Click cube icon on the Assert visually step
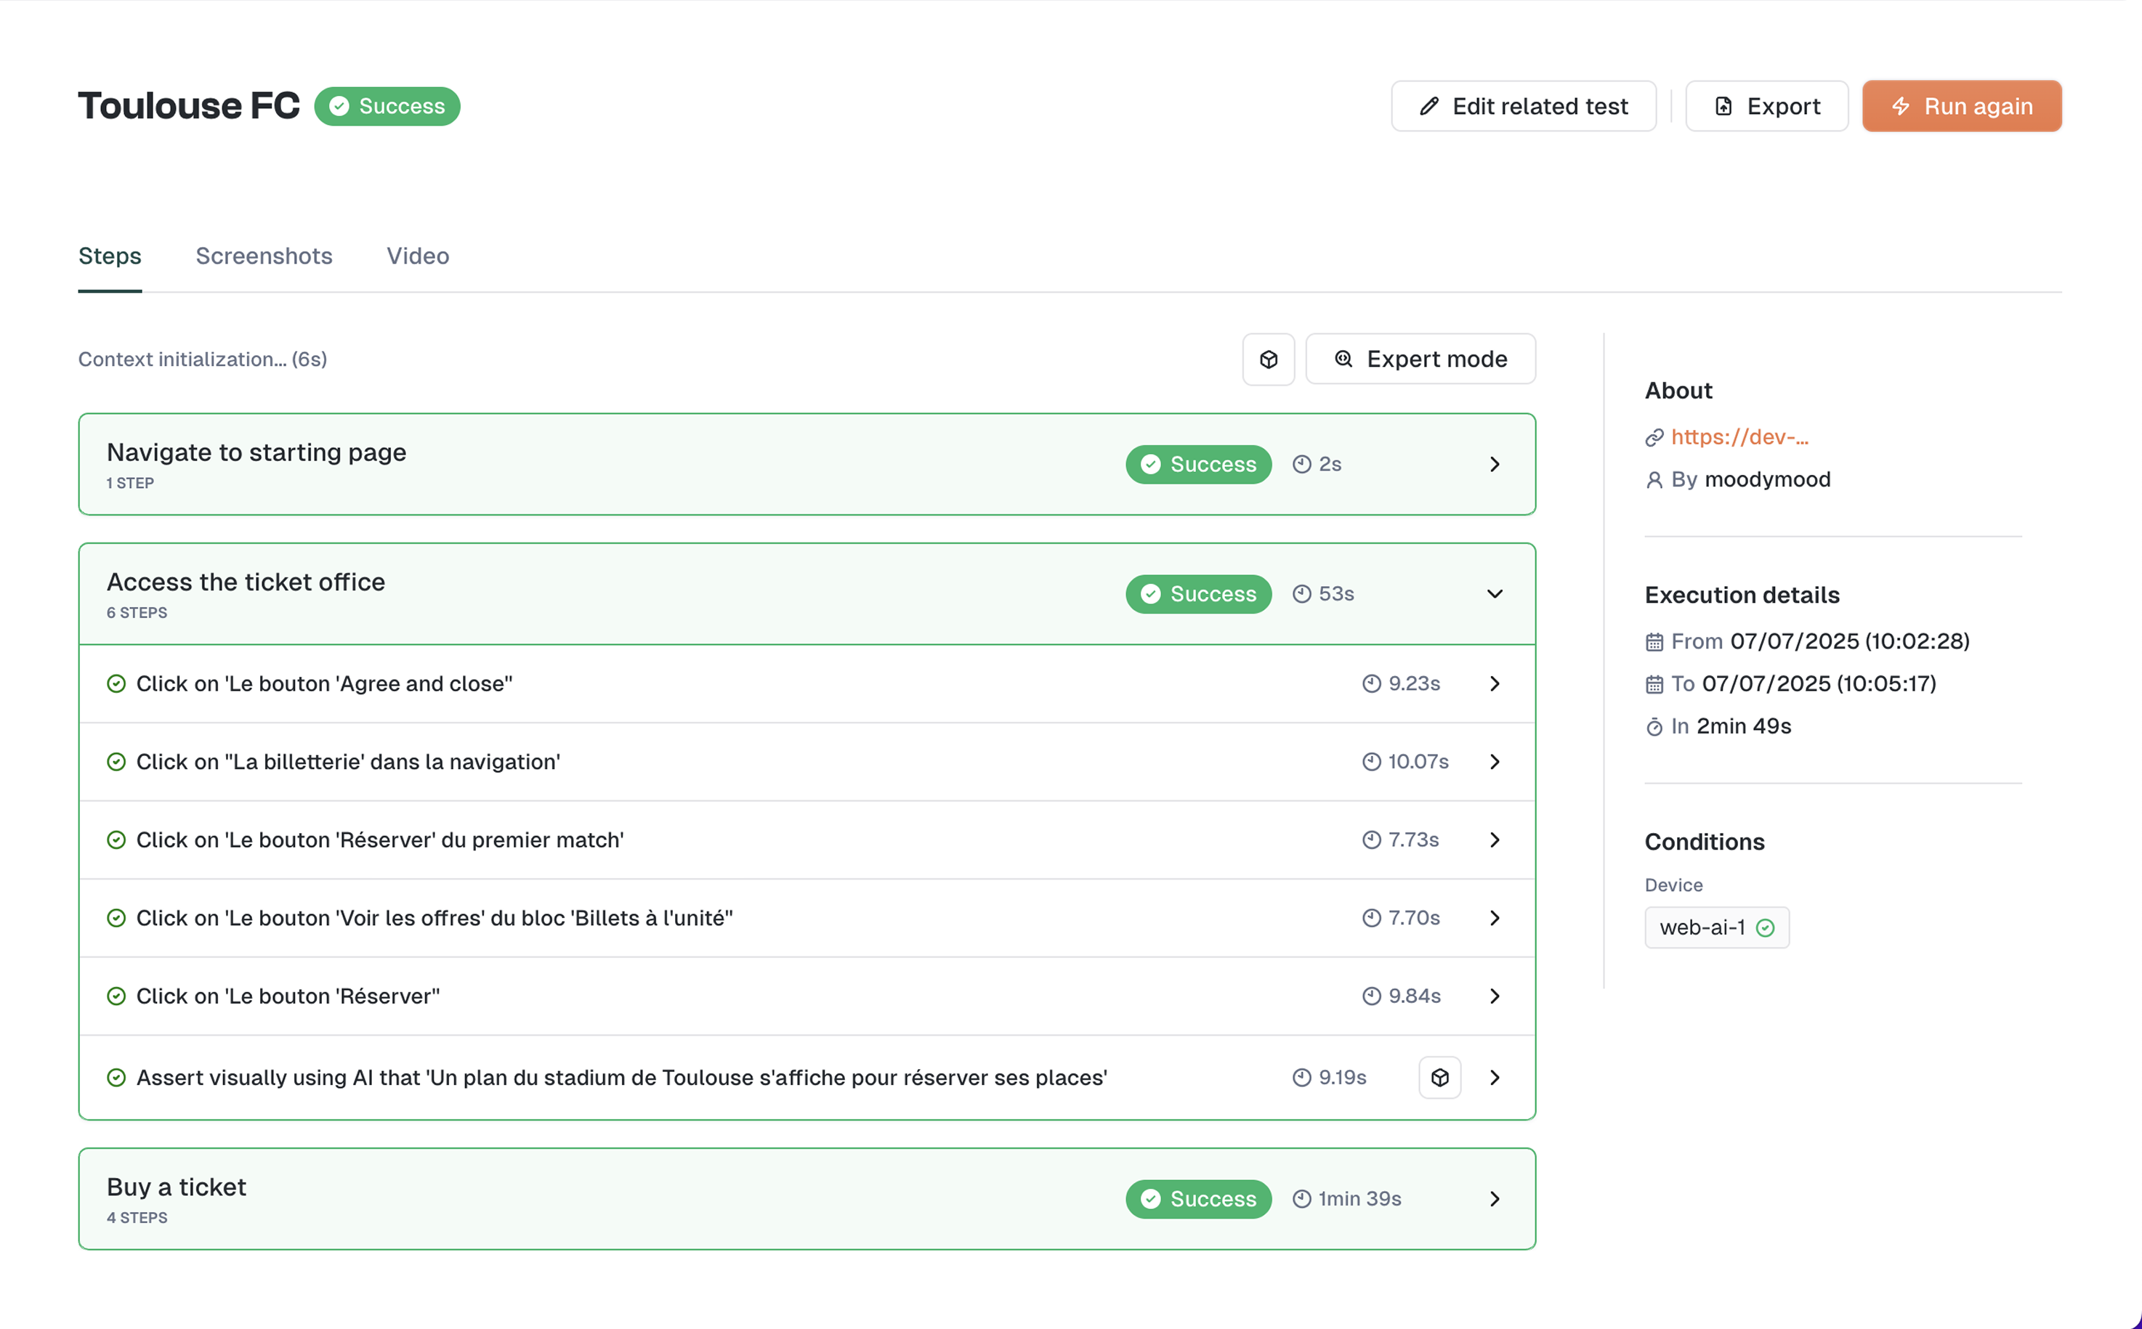 1439,1077
